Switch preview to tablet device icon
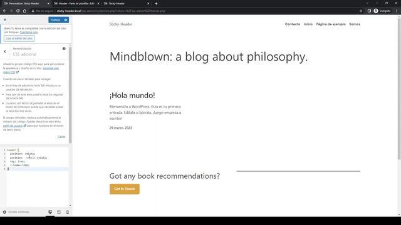The height and width of the screenshot is (225, 401). pyautogui.click(x=59, y=212)
